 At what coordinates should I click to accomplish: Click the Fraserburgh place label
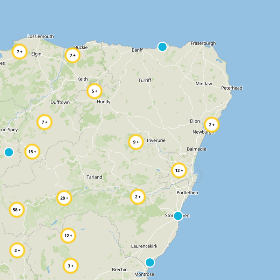(x=203, y=43)
